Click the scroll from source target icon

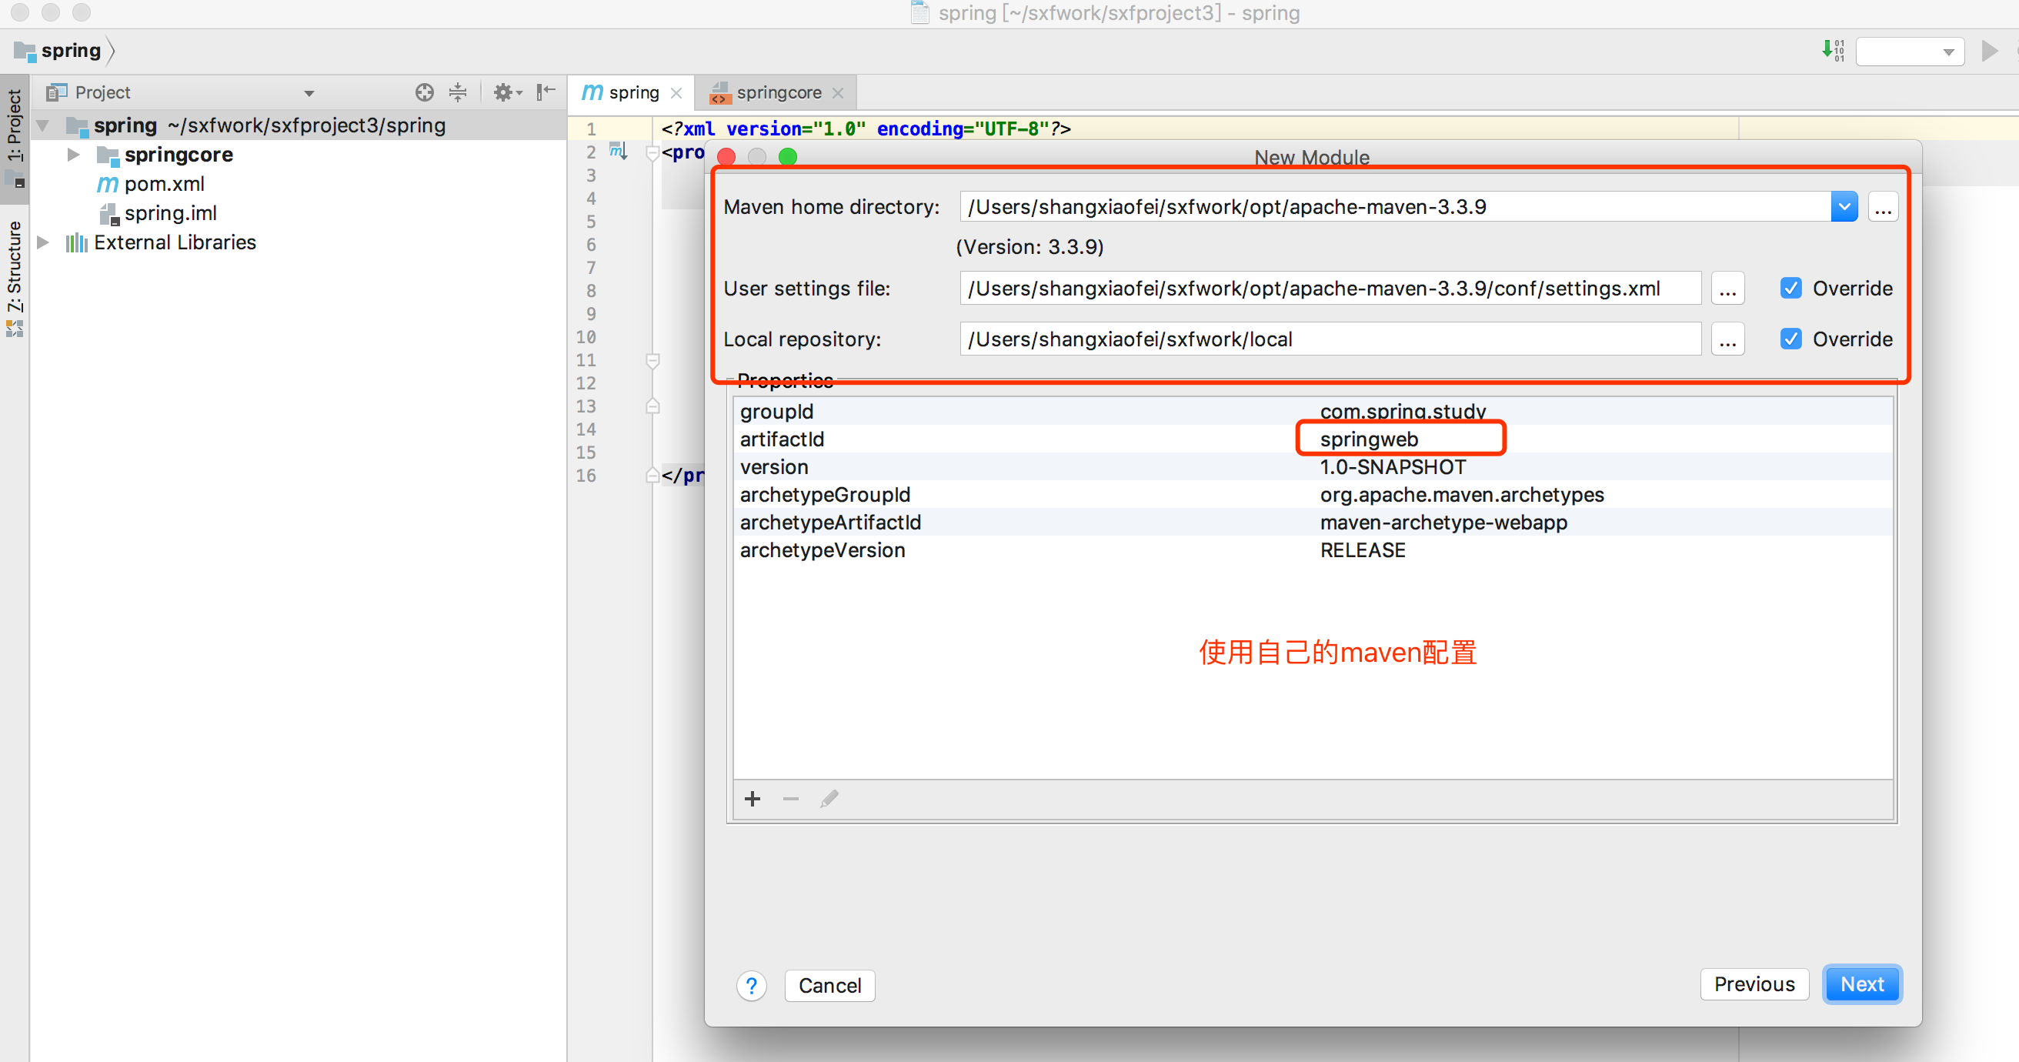424,92
